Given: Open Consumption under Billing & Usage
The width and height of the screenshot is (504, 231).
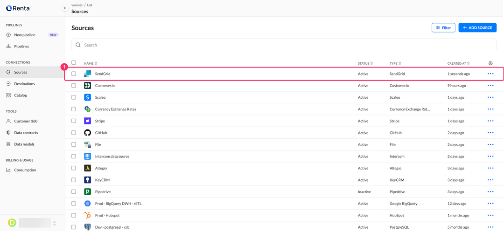Looking at the screenshot, I should [x=32, y=170].
